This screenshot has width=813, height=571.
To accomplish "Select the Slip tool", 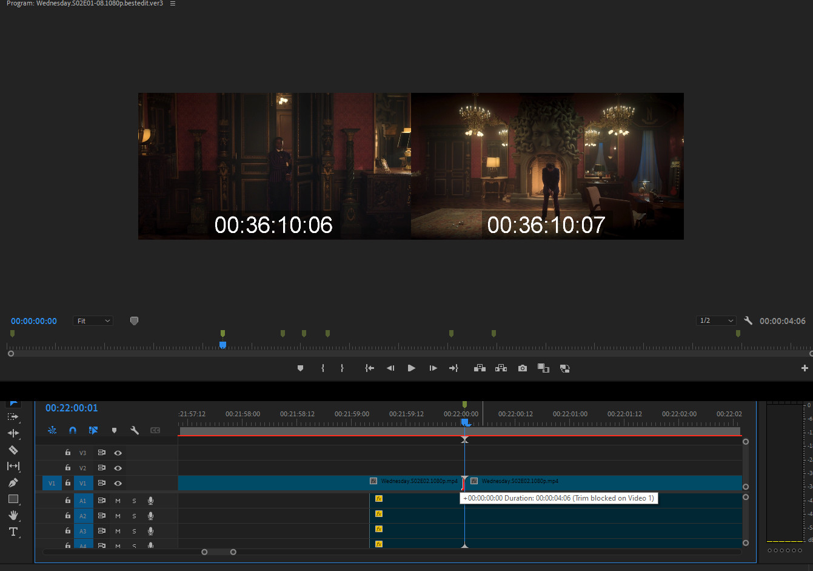I will click(x=13, y=466).
